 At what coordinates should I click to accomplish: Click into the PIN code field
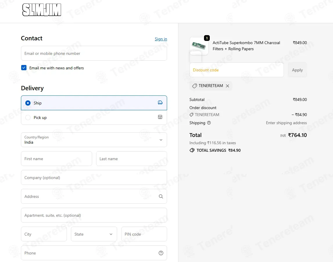pos(144,234)
